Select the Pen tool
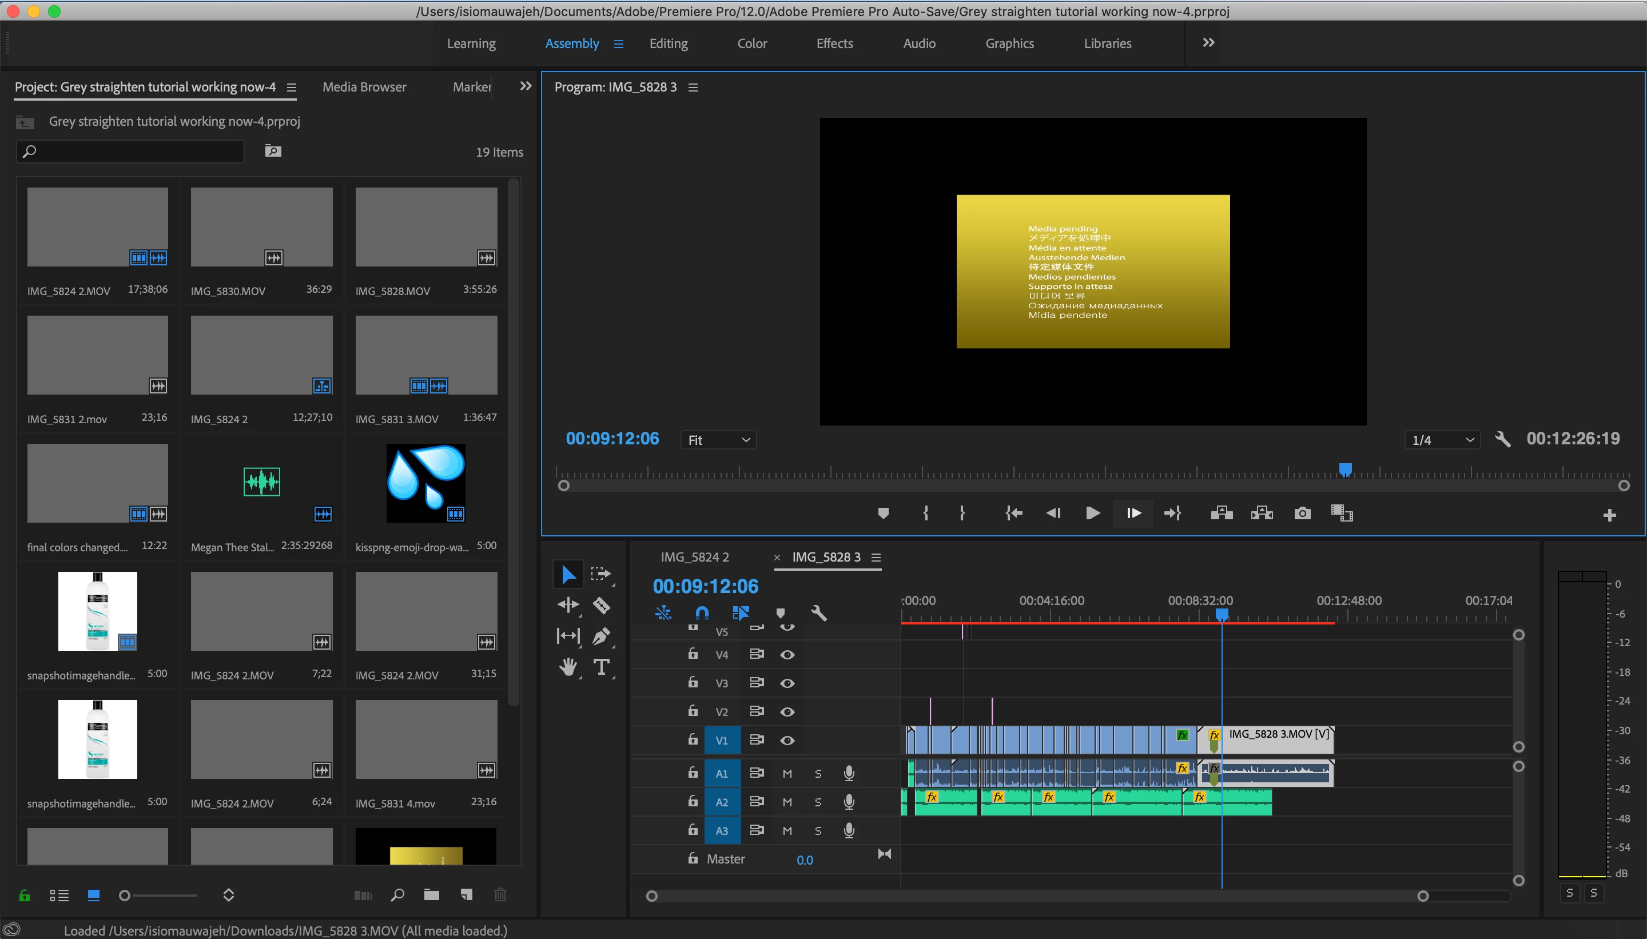This screenshot has width=1647, height=939. click(x=601, y=636)
